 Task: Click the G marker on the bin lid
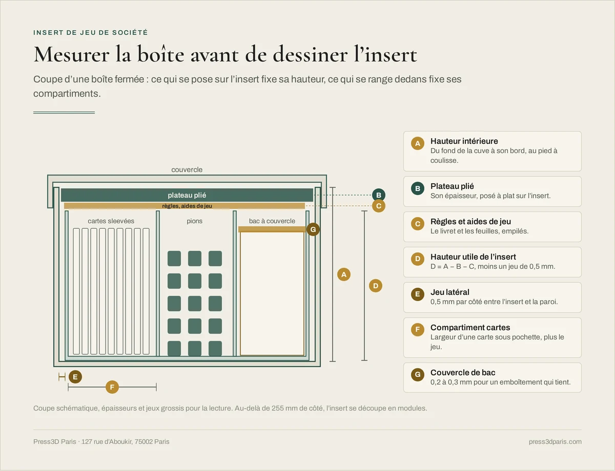pos(313,229)
